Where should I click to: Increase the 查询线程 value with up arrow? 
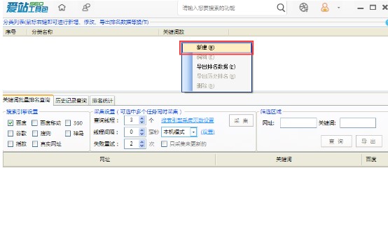click(x=141, y=118)
